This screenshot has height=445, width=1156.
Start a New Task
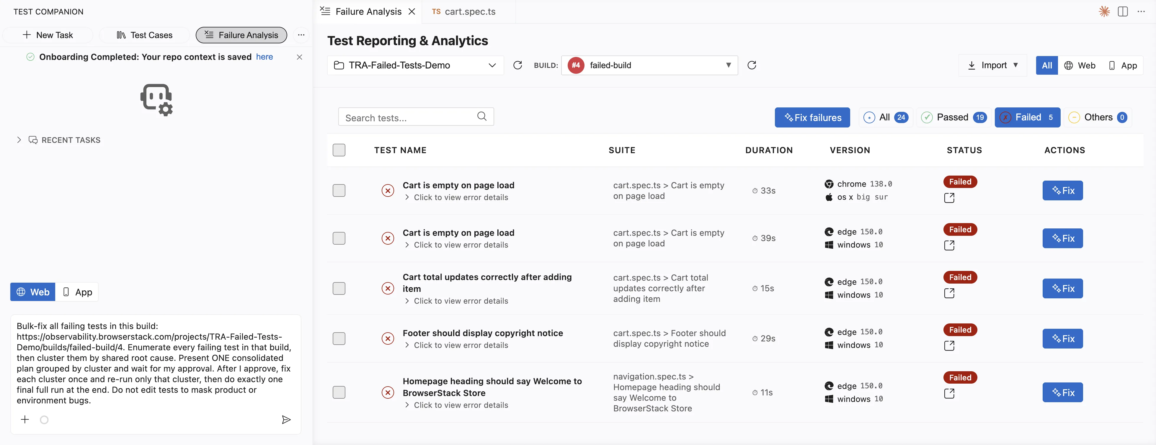[48, 35]
